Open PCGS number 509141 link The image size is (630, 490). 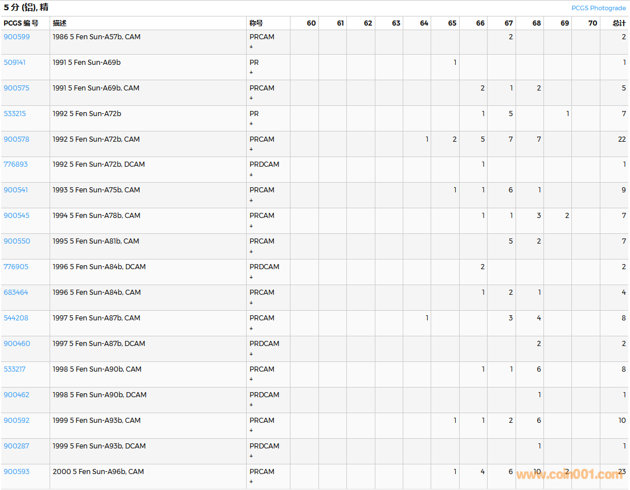coord(15,63)
